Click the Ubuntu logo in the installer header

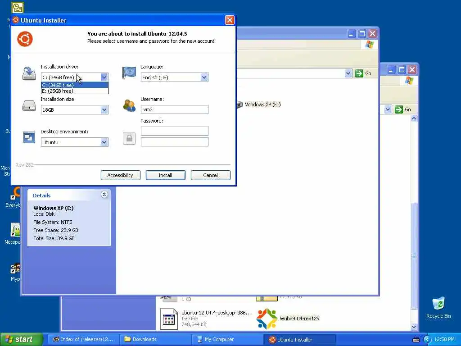coord(25,39)
